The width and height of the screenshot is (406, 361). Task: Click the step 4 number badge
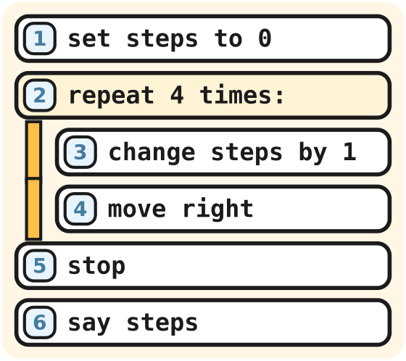tap(80, 209)
